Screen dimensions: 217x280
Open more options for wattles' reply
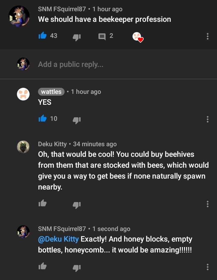point(208,119)
